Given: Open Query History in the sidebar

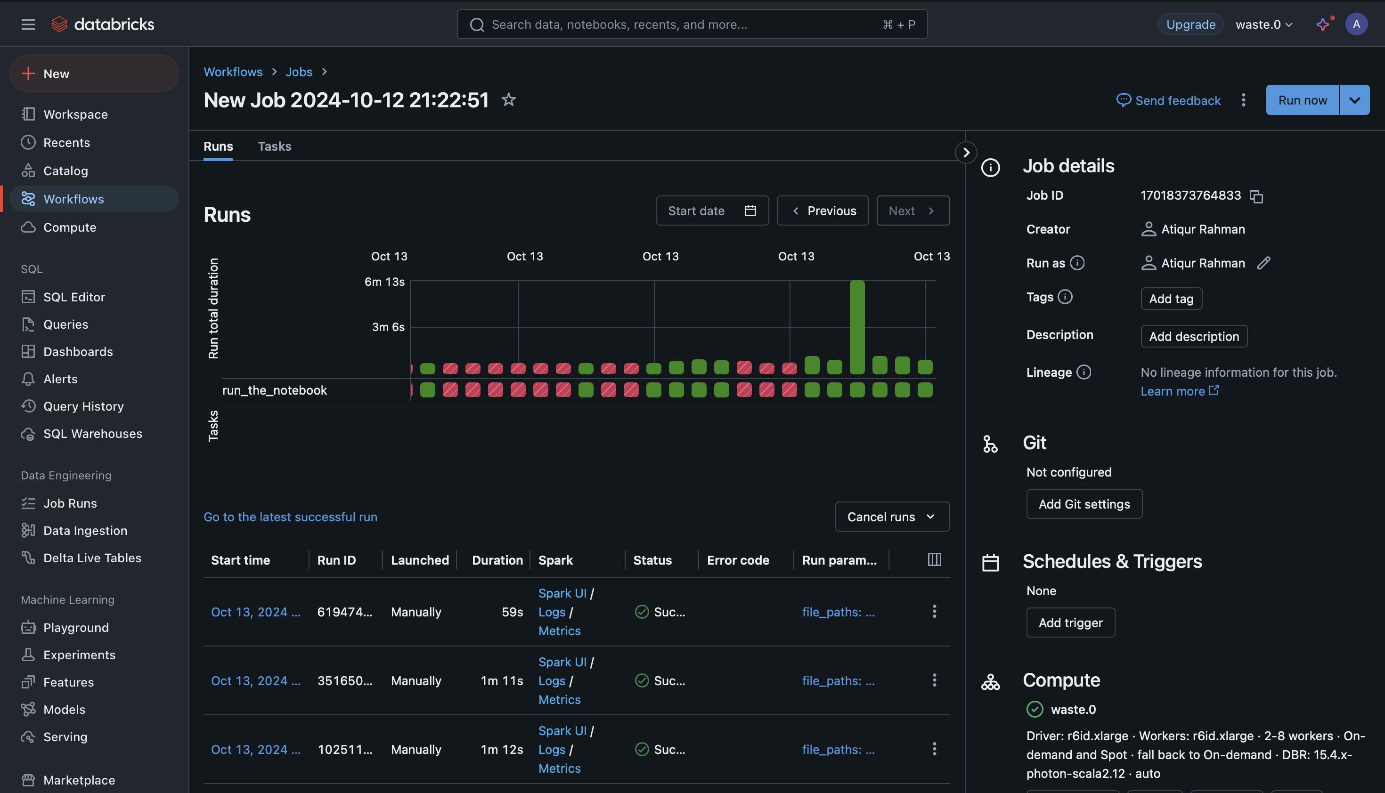Looking at the screenshot, I should pyautogui.click(x=94, y=406).
